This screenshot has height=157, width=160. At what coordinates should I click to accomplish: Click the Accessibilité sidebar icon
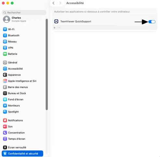(5, 69)
